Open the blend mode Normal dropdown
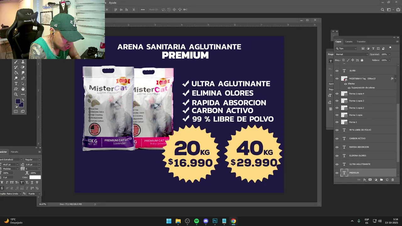Screen dimensions: 402x226 352,54
